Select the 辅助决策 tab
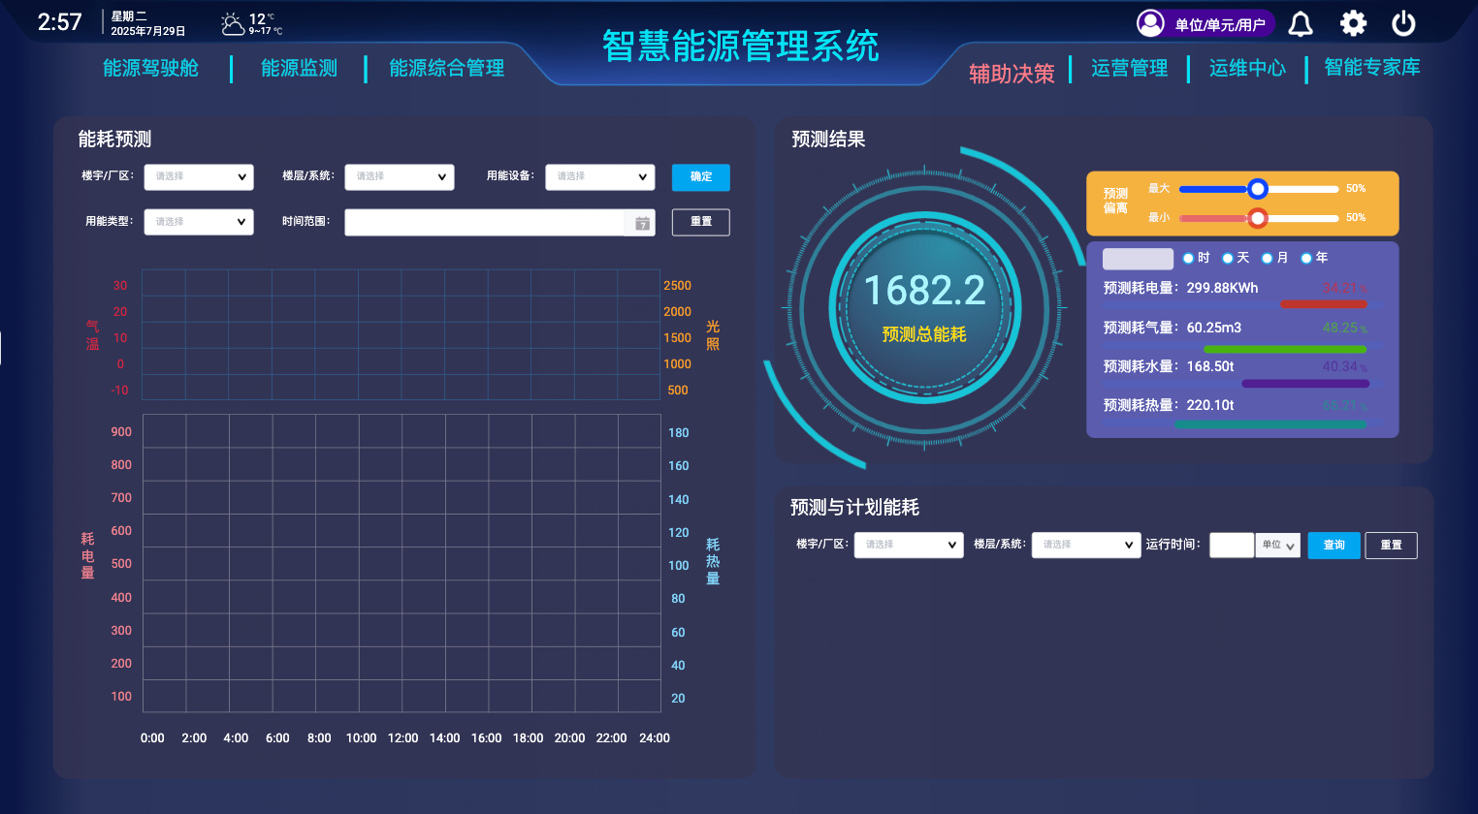This screenshot has height=814, width=1478. 1012,74
